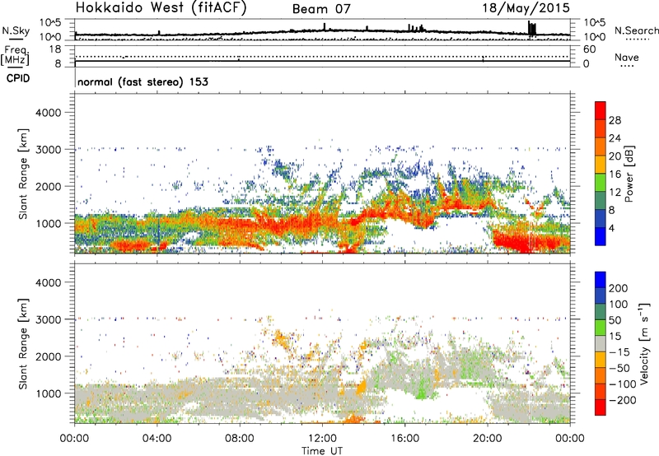Click the red top segment of power colorbar
The image size is (659, 456).
(601, 111)
